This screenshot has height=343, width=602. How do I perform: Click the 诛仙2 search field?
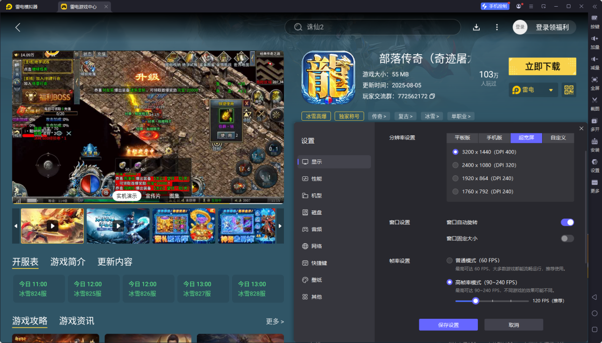[x=373, y=27]
